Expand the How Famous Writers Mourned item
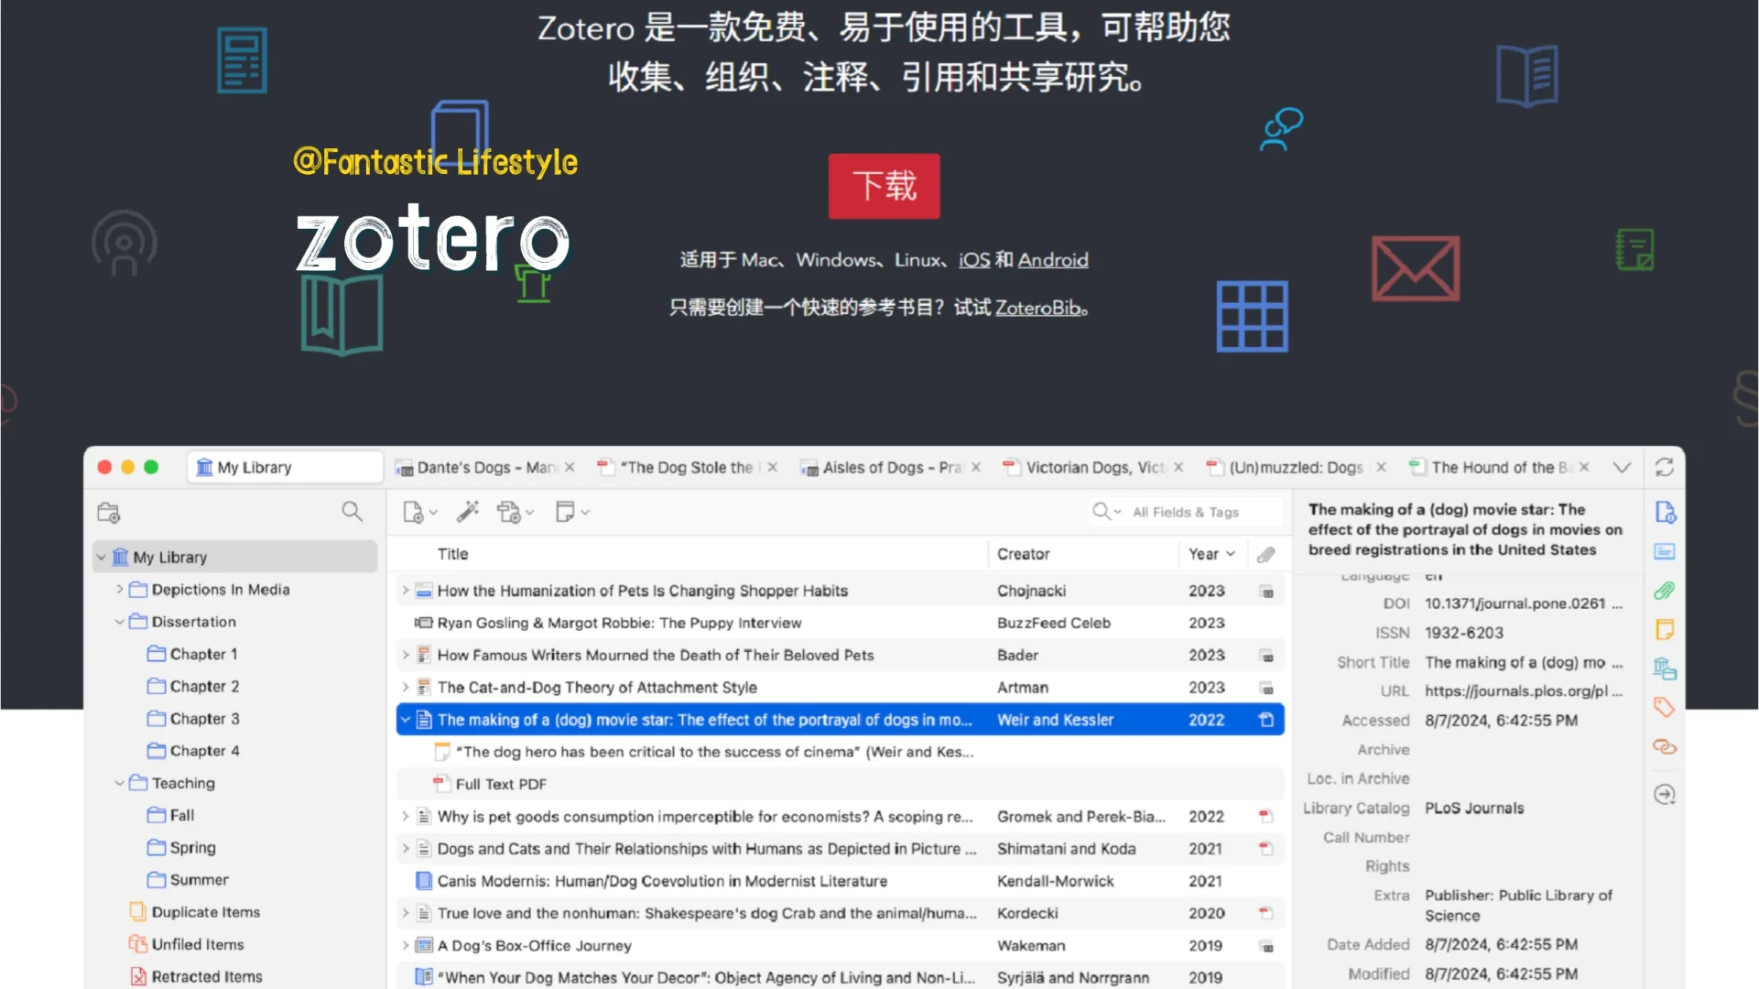Screen dimensions: 1759x989 click(406, 655)
